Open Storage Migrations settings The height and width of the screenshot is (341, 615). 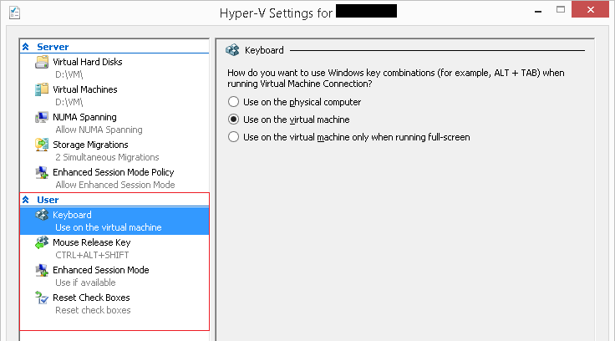pyautogui.click(x=90, y=145)
